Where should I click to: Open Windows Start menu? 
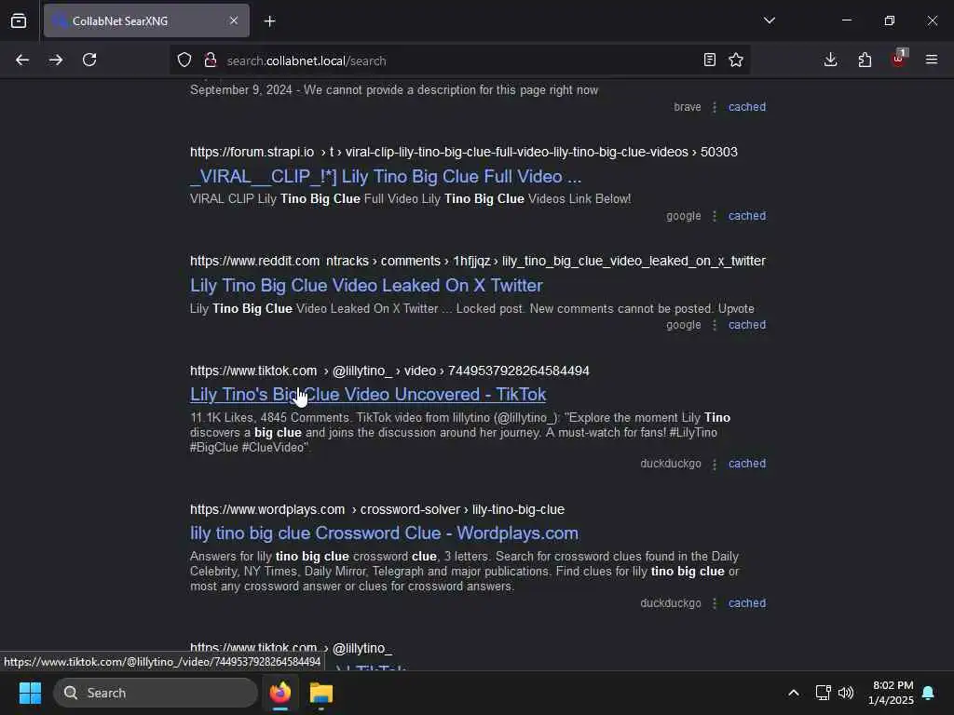(30, 693)
